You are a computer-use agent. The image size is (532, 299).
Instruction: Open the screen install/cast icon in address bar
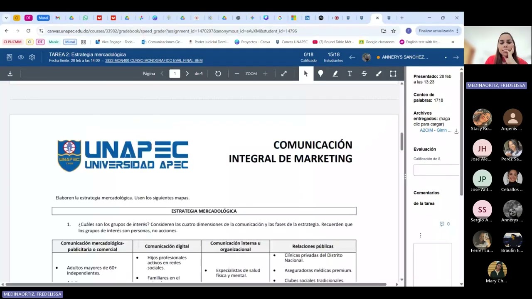click(383, 31)
